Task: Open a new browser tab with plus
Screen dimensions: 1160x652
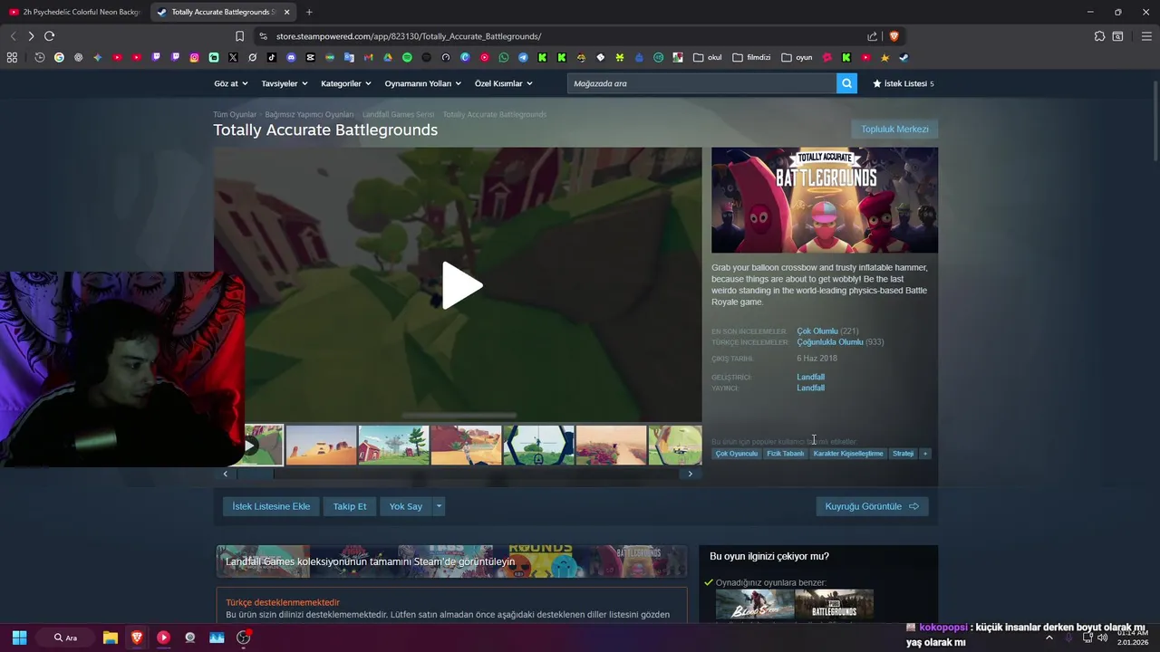Action: click(309, 12)
